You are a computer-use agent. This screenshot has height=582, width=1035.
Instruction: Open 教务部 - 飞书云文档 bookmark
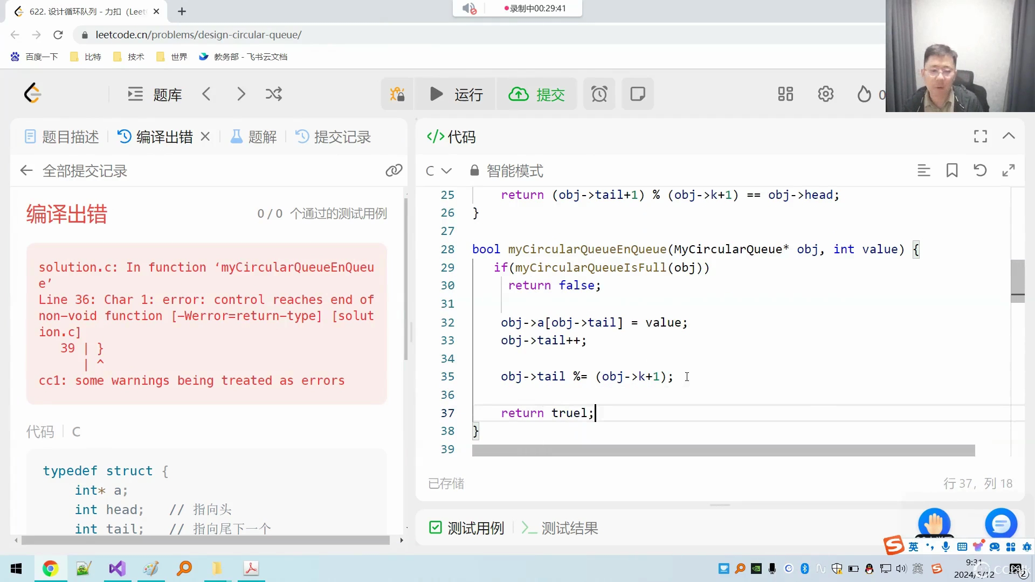tap(243, 57)
